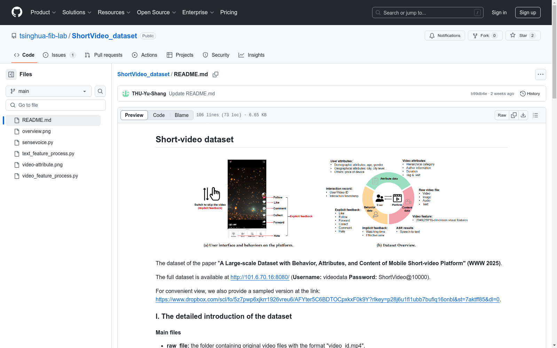Screen dimensions: 557x348
Task: Open the document outline icon
Action: point(535,115)
